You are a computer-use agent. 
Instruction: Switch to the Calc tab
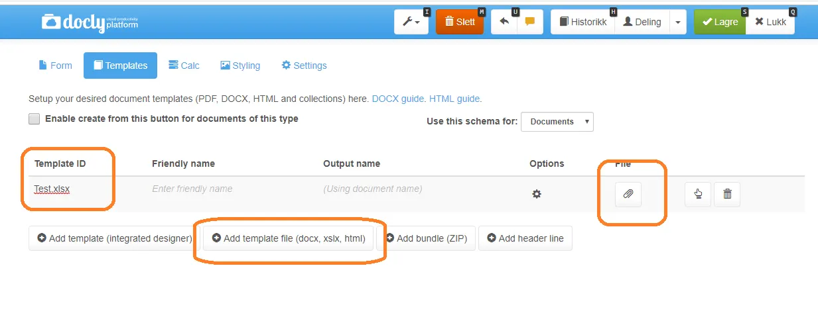[184, 66]
